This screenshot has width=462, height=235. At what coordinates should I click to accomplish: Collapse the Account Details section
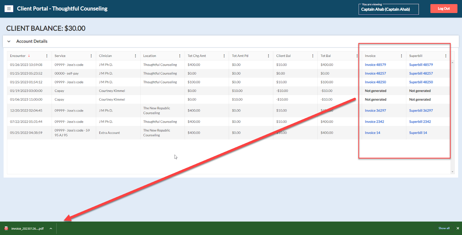9,41
